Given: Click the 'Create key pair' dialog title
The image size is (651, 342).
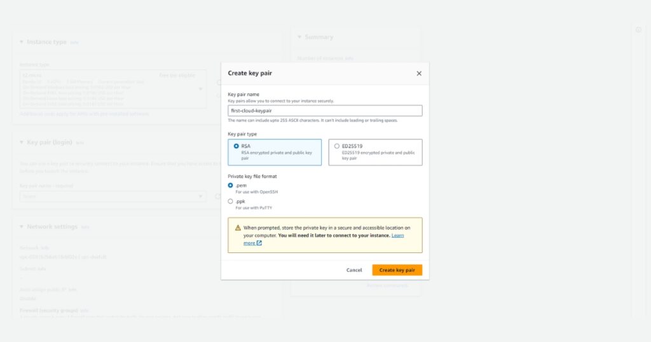Looking at the screenshot, I should pos(250,73).
